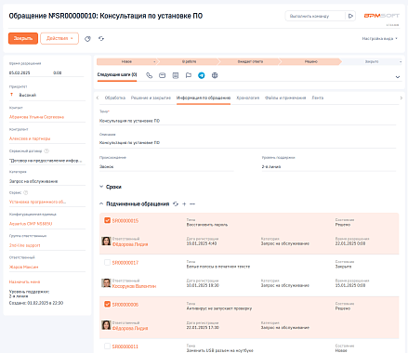The height and width of the screenshot is (353, 408).
Task: Click the tag icon next to Действия
Action: [87, 39]
